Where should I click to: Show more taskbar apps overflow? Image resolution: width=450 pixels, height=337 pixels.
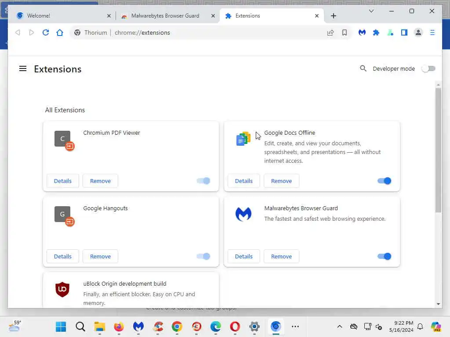click(x=295, y=326)
